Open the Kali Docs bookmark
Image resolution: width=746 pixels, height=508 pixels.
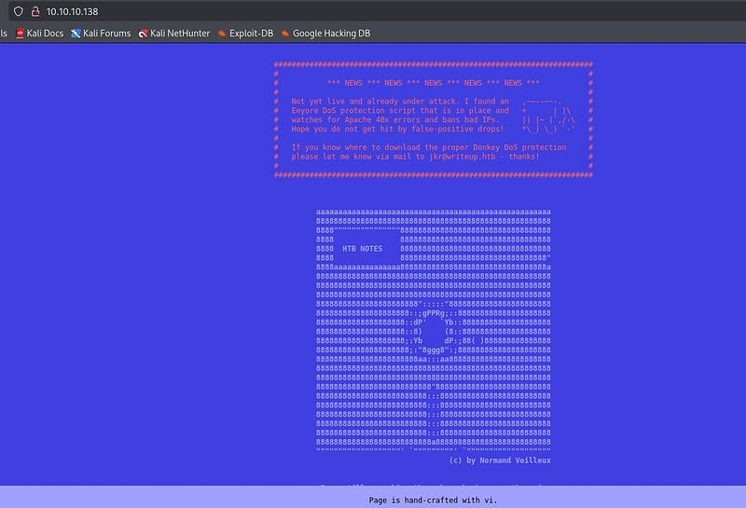click(x=38, y=34)
